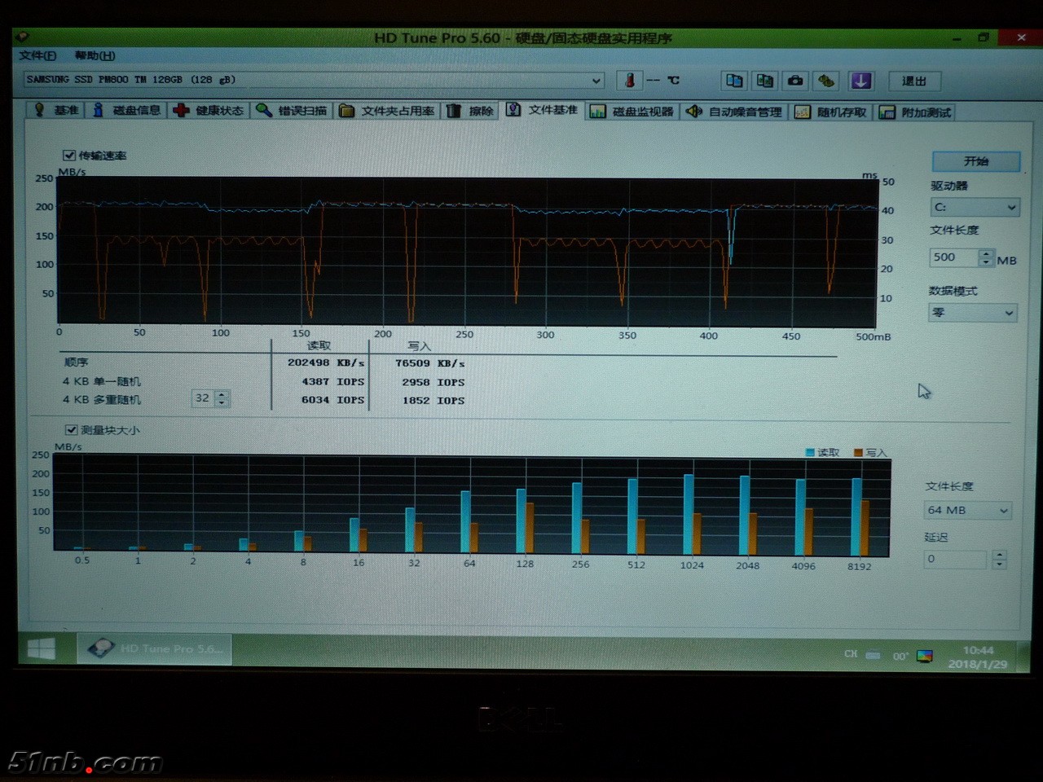Expand the SAMSUNG SSD drive selection dropdown
The image size is (1043, 782).
point(596,80)
